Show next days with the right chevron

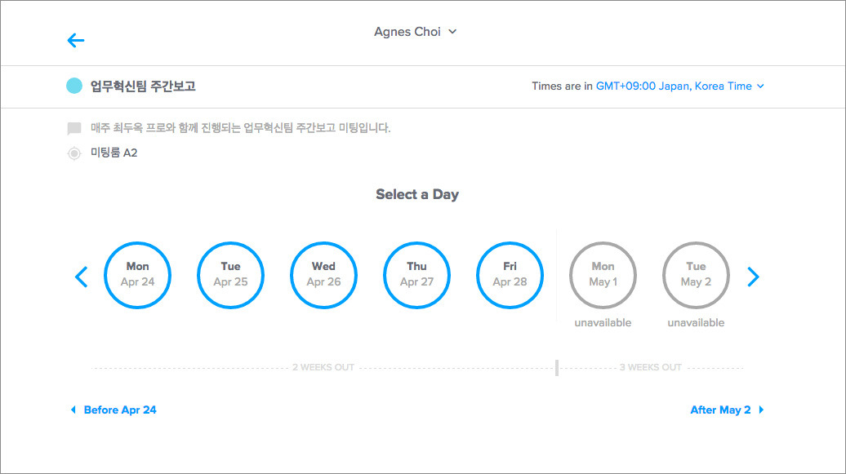click(x=753, y=277)
